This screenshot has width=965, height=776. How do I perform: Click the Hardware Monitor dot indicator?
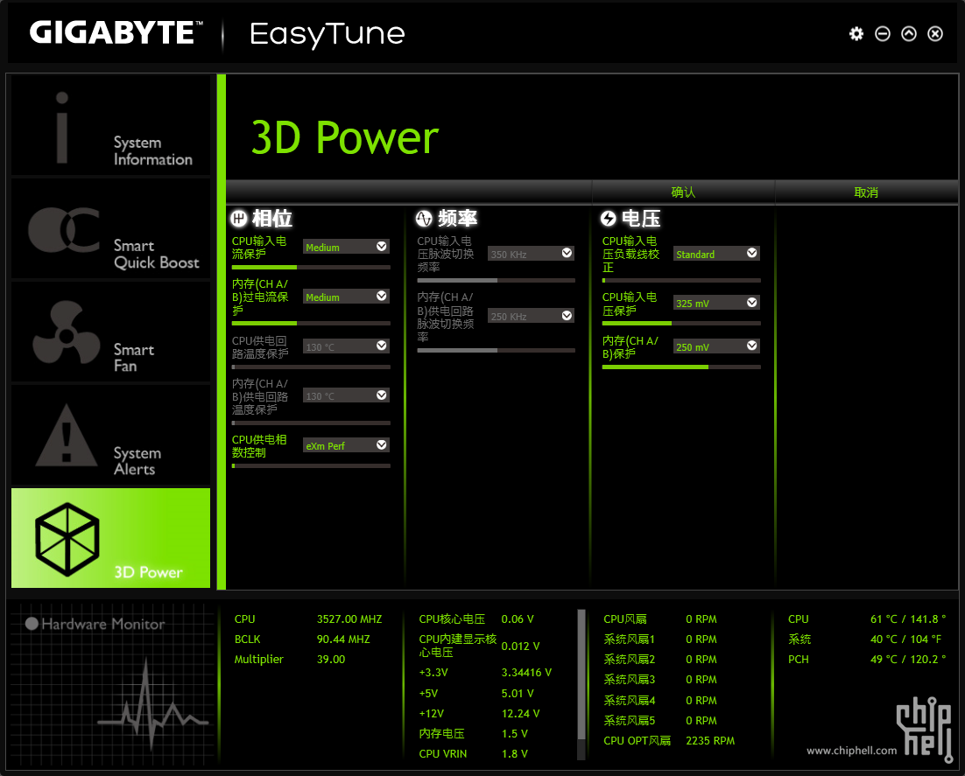click(32, 624)
